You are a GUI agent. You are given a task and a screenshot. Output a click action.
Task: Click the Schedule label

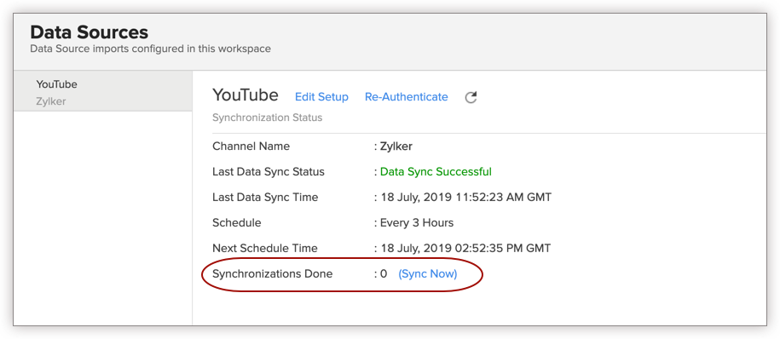click(236, 222)
